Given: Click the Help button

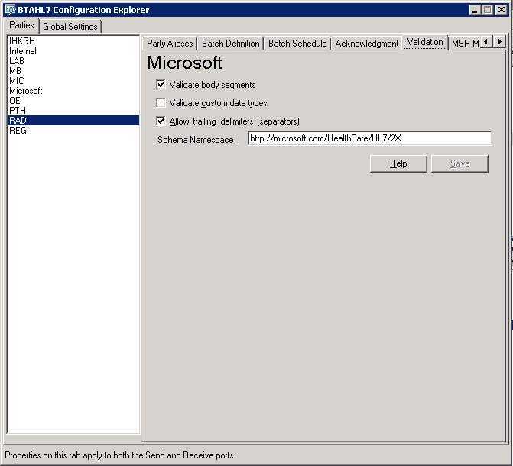Looking at the screenshot, I should click(x=398, y=163).
